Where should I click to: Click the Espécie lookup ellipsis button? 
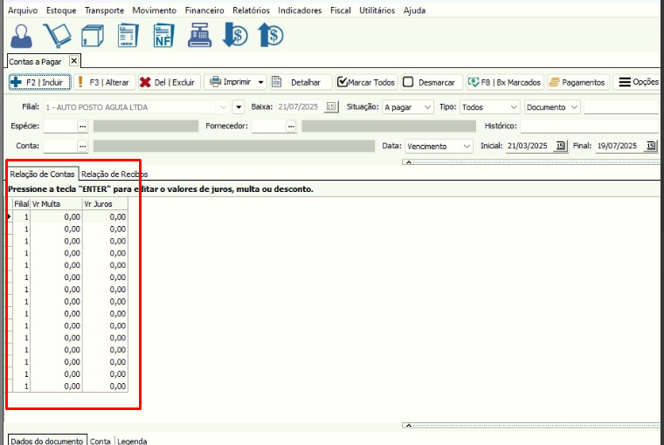[x=83, y=127]
